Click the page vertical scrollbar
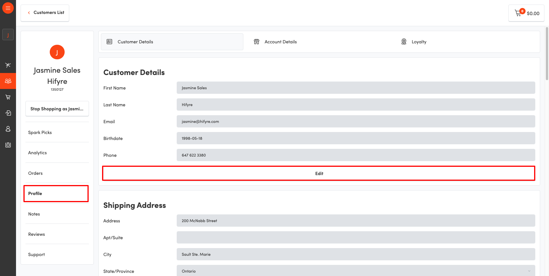Image resolution: width=549 pixels, height=276 pixels. (547, 54)
